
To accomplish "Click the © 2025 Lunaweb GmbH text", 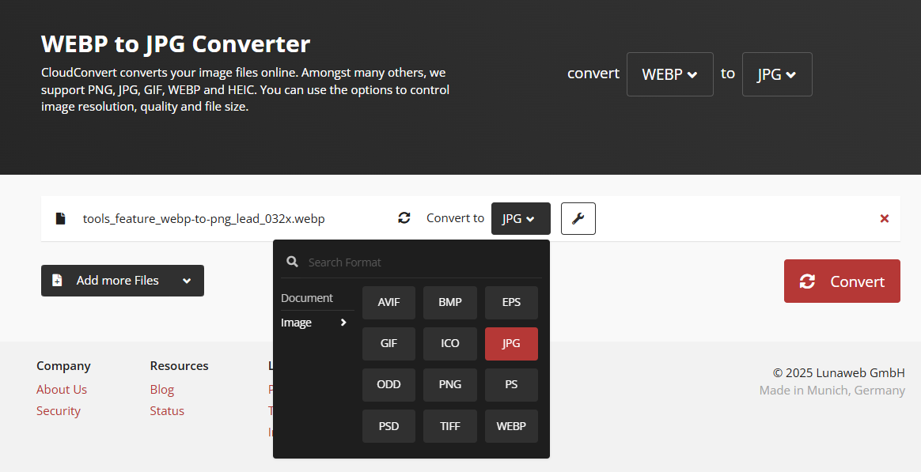I will (x=839, y=373).
